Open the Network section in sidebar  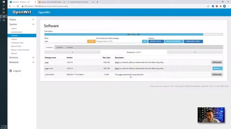click(14, 62)
